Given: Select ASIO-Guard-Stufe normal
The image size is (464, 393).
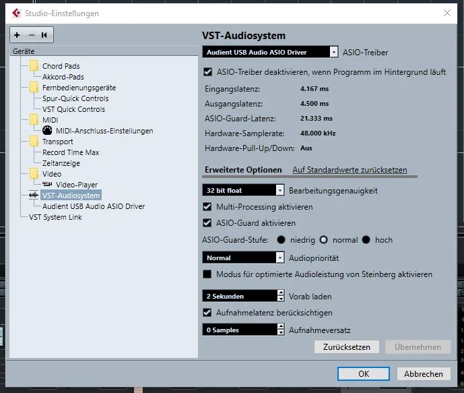Looking at the screenshot, I should [x=324, y=239].
